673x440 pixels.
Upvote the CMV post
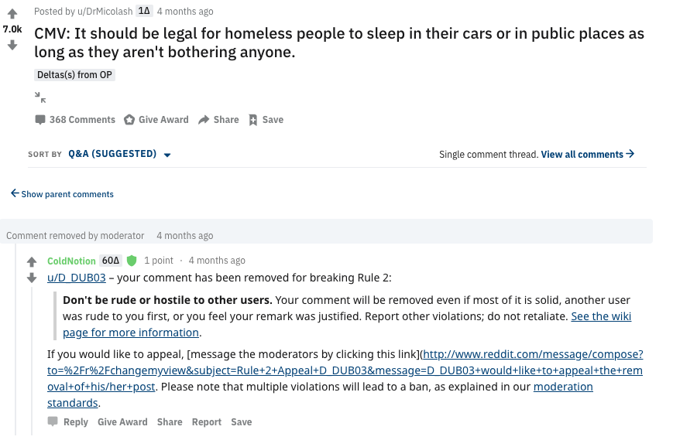coord(12,13)
